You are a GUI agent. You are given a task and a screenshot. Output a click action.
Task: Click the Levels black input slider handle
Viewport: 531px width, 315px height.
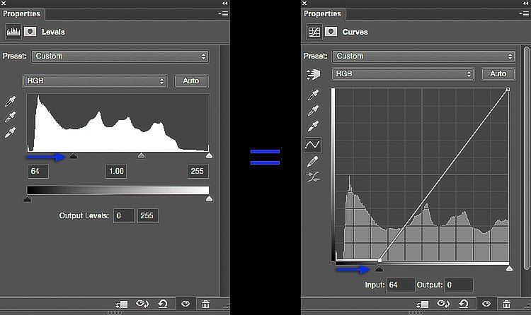73,155
